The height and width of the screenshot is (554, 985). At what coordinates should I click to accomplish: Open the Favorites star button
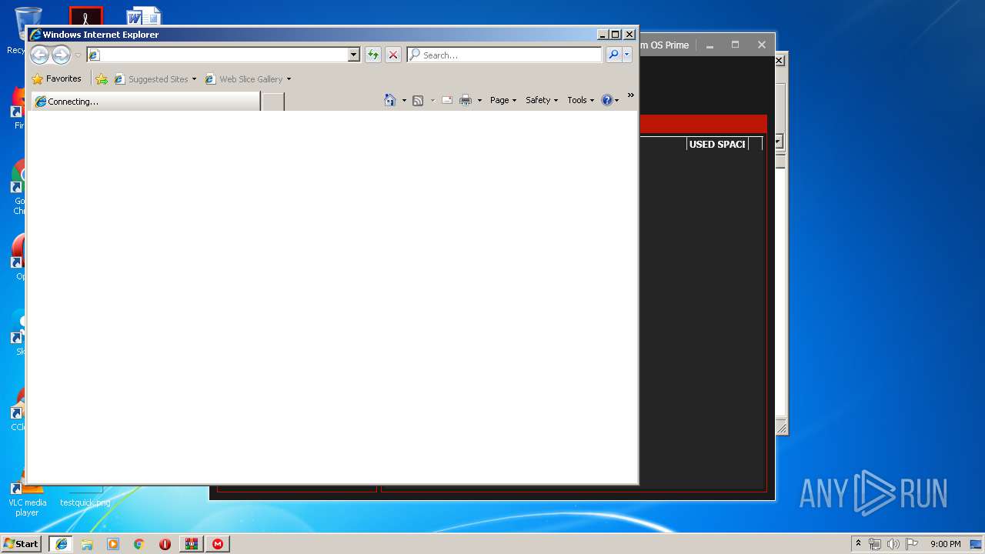pos(56,78)
